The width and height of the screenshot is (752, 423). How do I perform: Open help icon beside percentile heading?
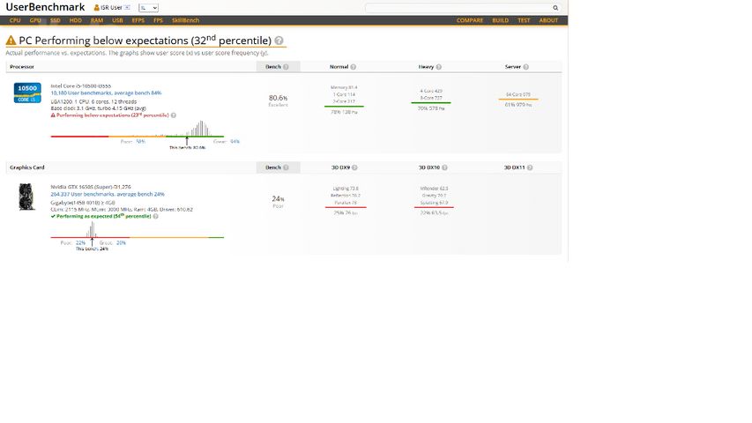coord(279,41)
